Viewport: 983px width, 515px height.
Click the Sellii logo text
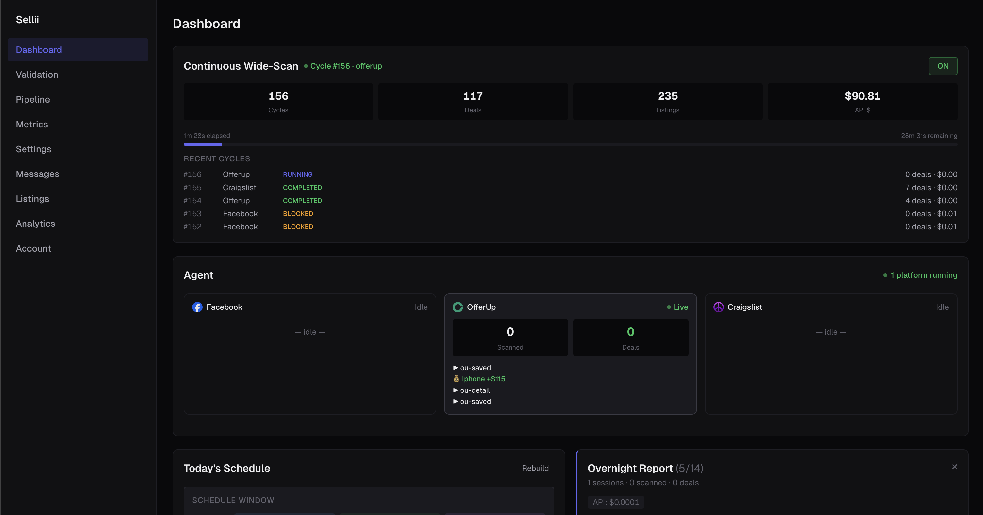pos(27,20)
